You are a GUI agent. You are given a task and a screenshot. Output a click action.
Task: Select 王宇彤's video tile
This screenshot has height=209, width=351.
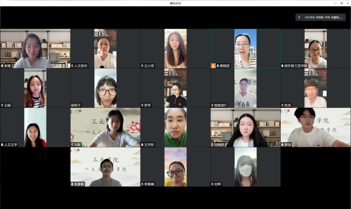[175, 127]
